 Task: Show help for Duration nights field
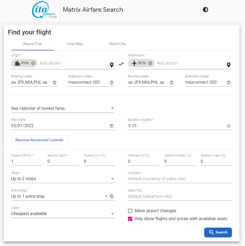point(229,126)
